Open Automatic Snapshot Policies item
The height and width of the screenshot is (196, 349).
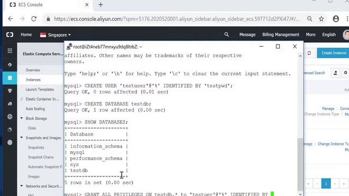pyautogui.click(x=45, y=167)
